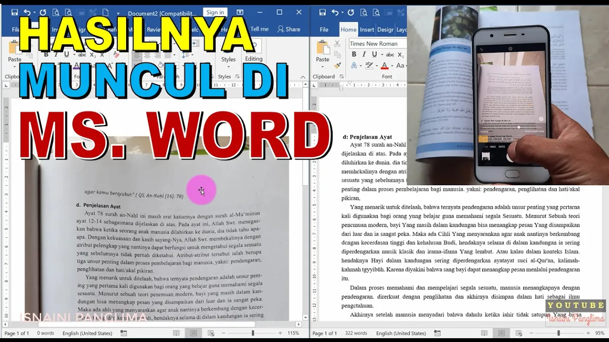
Task: Save the document in the left Word window
Action: click(14, 12)
